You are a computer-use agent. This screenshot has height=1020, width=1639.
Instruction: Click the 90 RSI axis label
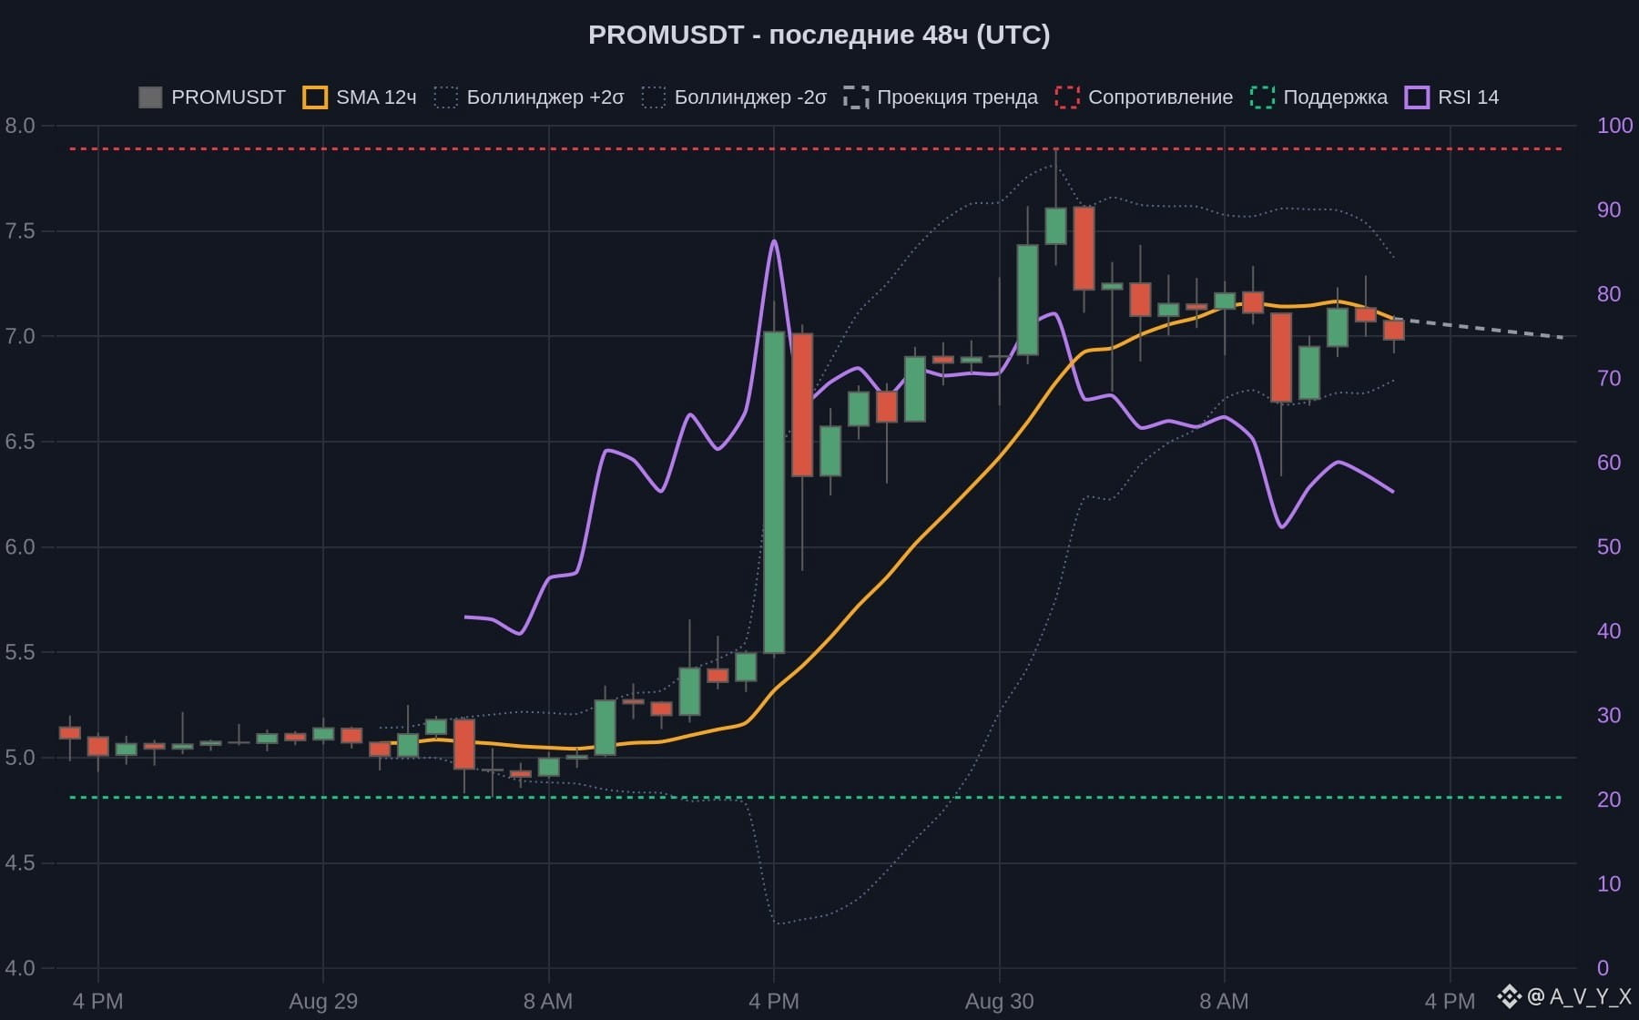tap(1609, 209)
